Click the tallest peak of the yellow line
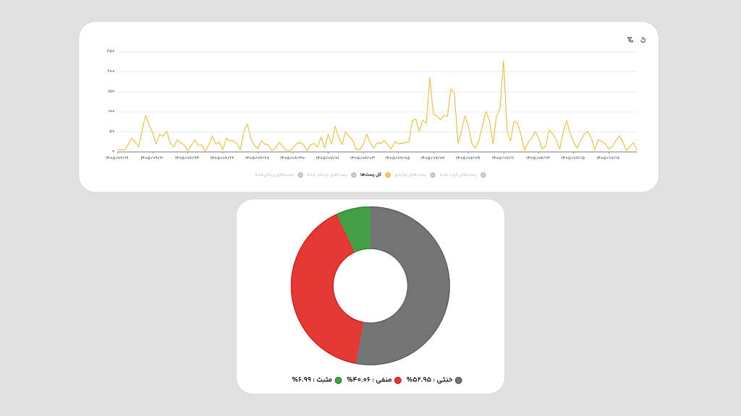 click(x=504, y=61)
